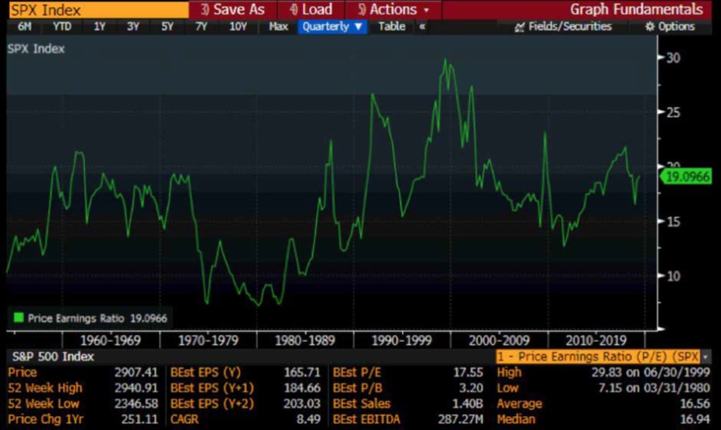The width and height of the screenshot is (721, 430).
Task: Select the 3Y time range
Action: tap(133, 26)
